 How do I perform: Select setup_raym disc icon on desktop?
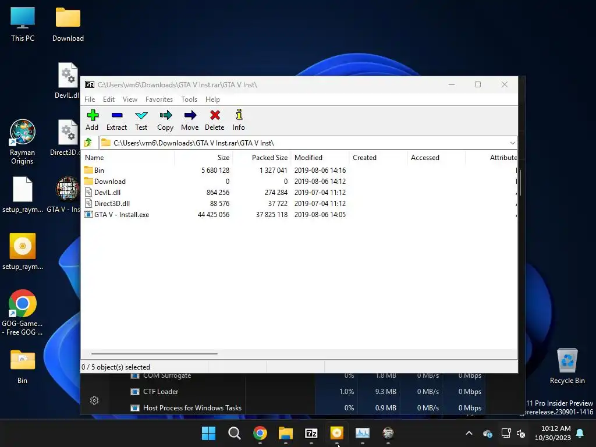point(23,251)
